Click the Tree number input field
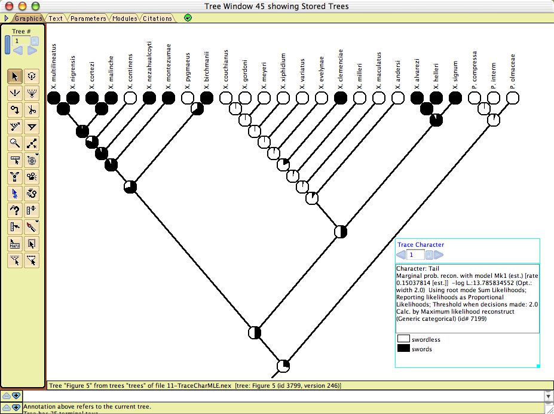 tap(20, 41)
